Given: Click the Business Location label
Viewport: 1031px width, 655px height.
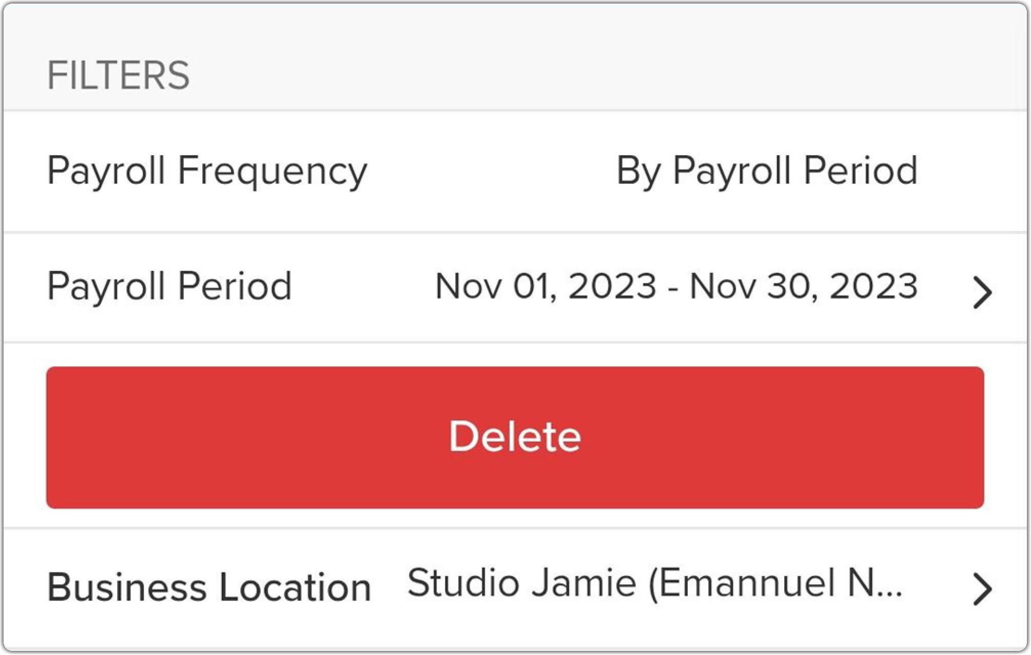Looking at the screenshot, I should pyautogui.click(x=209, y=587).
